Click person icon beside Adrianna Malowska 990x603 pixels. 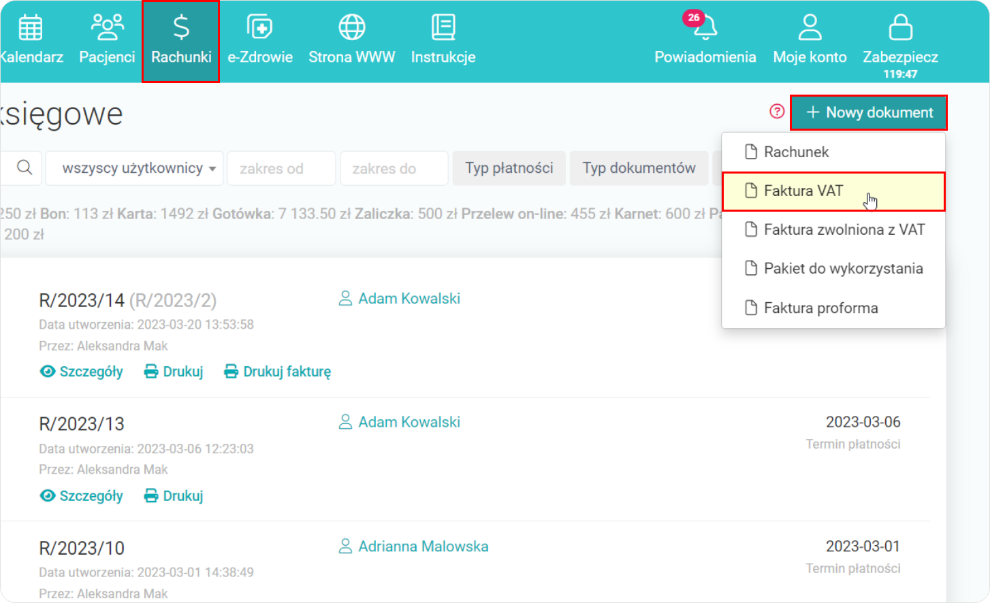(345, 547)
